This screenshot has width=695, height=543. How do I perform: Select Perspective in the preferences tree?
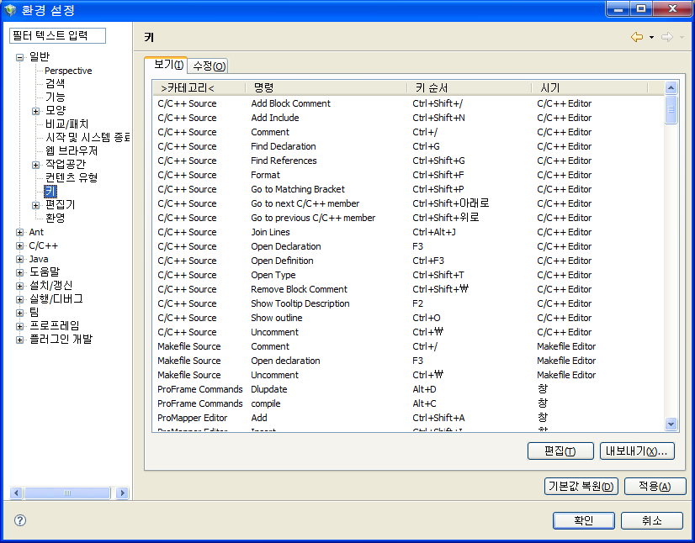point(68,71)
